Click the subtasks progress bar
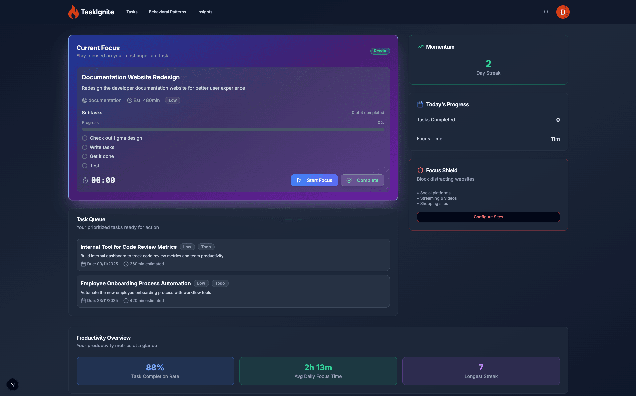The height and width of the screenshot is (396, 636). click(x=233, y=129)
